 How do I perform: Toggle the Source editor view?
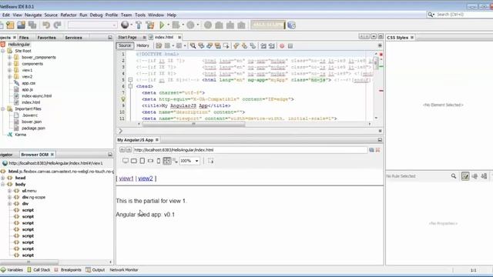point(125,45)
